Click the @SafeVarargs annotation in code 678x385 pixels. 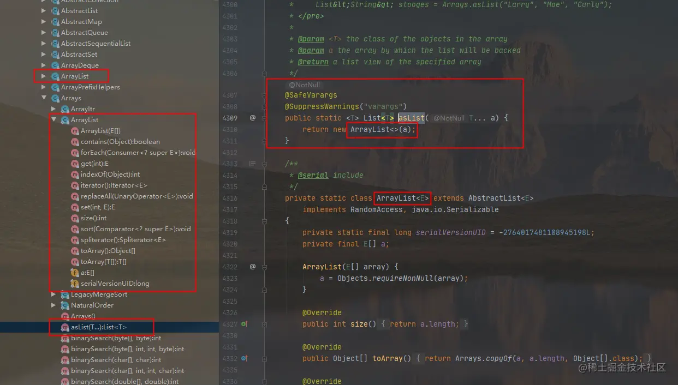click(x=311, y=95)
